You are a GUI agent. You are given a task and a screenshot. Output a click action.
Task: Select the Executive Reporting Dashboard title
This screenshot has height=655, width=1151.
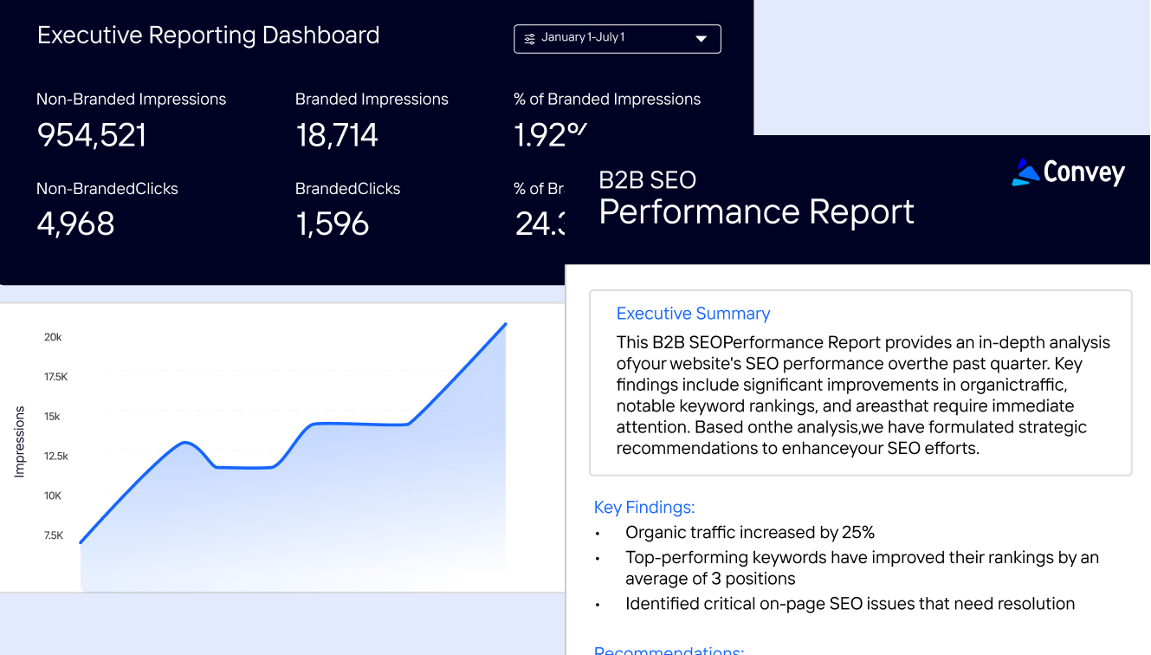pos(208,35)
